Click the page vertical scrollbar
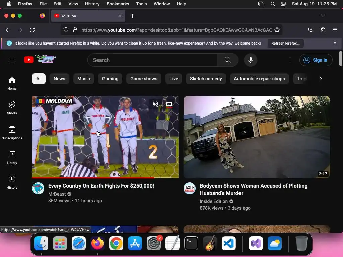Viewport: 343px width, 257px height. click(x=340, y=58)
